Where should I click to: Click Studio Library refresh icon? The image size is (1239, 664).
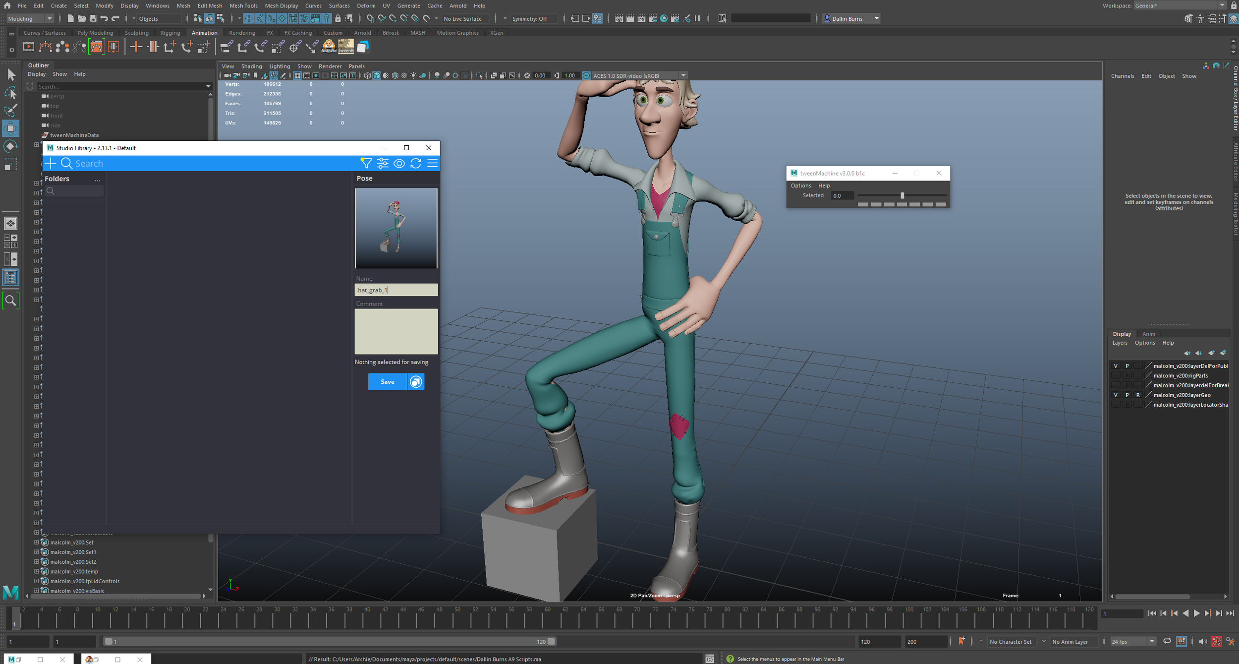[416, 163]
